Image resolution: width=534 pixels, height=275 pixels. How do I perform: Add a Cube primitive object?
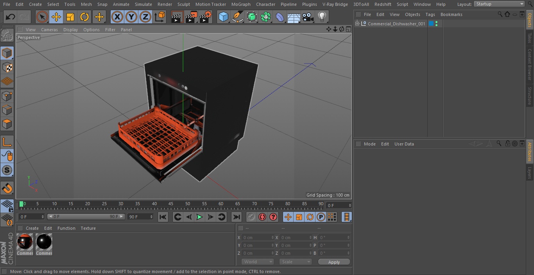pos(223,17)
